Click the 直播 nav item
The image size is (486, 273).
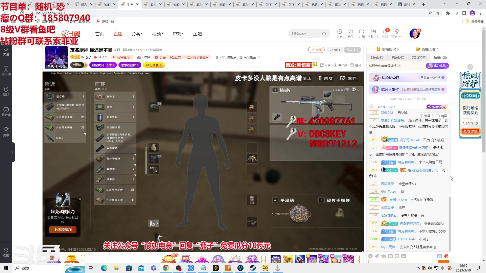(x=118, y=34)
